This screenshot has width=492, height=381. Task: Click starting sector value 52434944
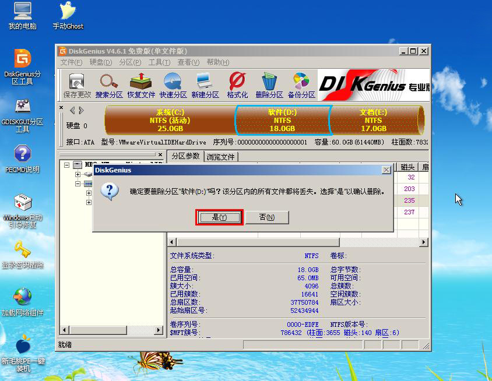click(x=304, y=311)
